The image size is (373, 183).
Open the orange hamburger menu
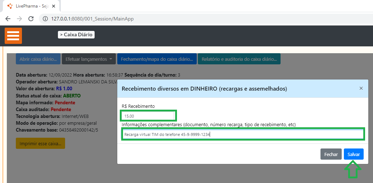coord(13,36)
